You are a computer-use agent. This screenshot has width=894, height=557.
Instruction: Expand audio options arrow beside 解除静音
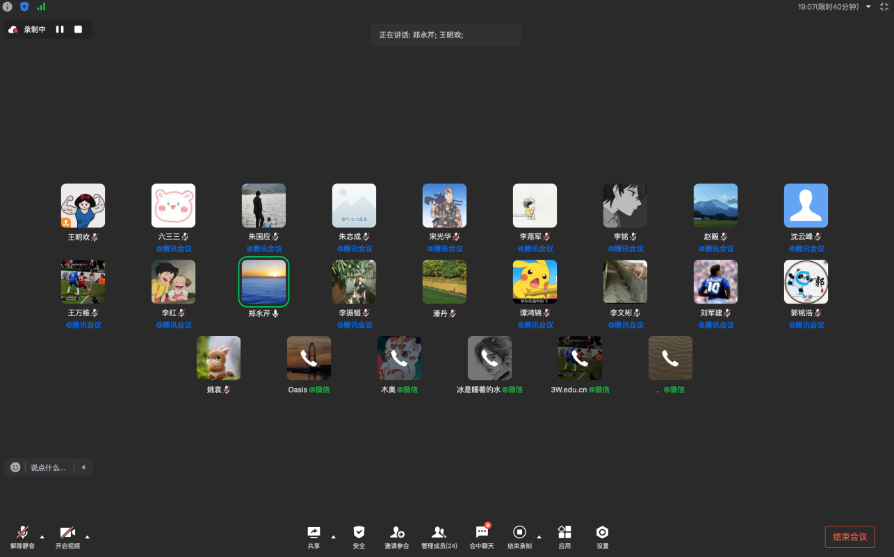(42, 537)
